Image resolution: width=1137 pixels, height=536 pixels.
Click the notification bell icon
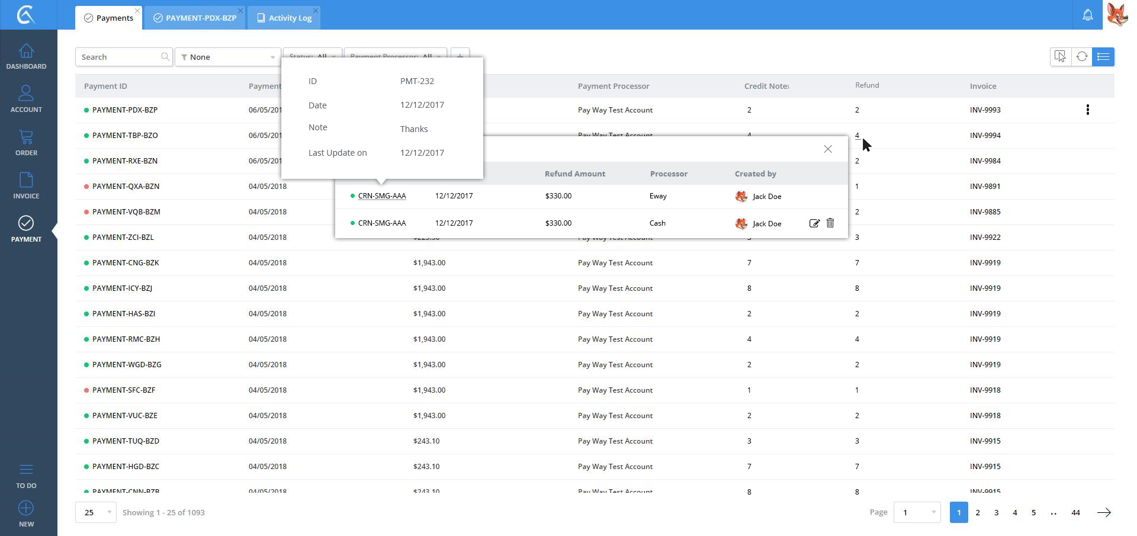coord(1087,15)
